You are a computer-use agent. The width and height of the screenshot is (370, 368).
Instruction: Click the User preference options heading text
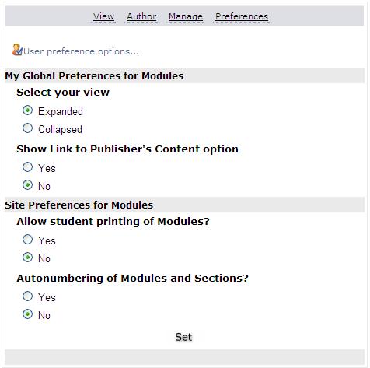(81, 51)
